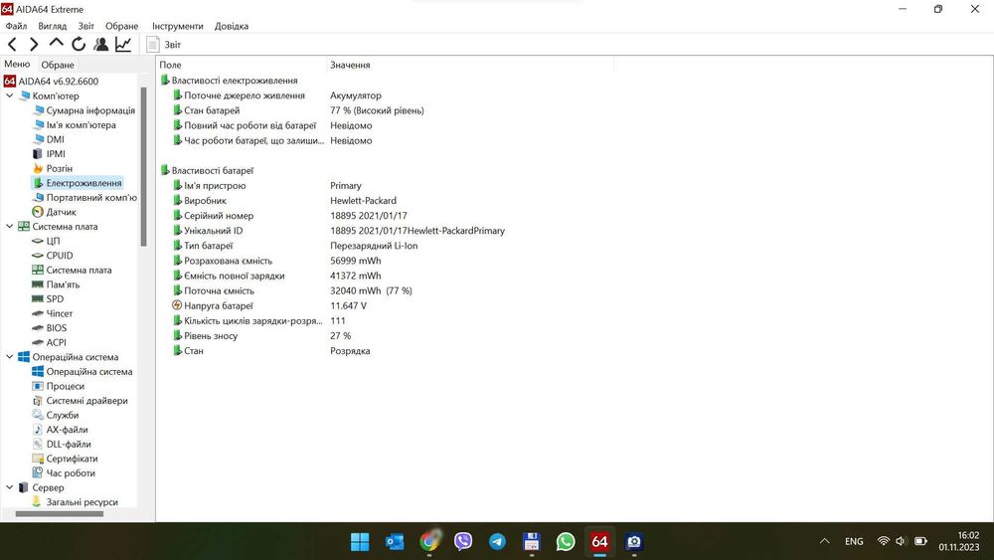This screenshot has width=994, height=560.
Task: Open Viber from the taskbar
Action: coord(463,542)
